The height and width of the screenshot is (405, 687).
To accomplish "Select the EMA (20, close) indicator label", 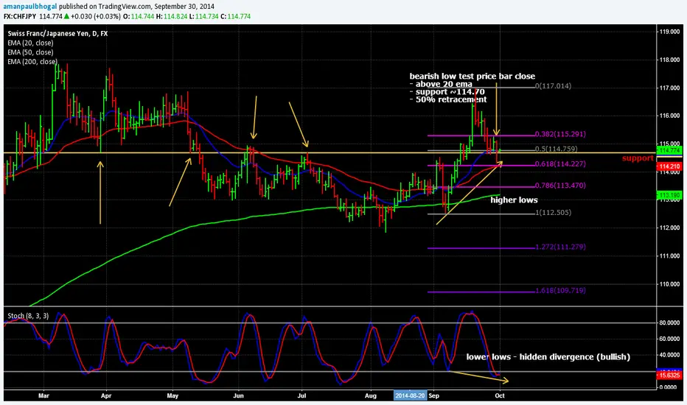I will click(30, 43).
